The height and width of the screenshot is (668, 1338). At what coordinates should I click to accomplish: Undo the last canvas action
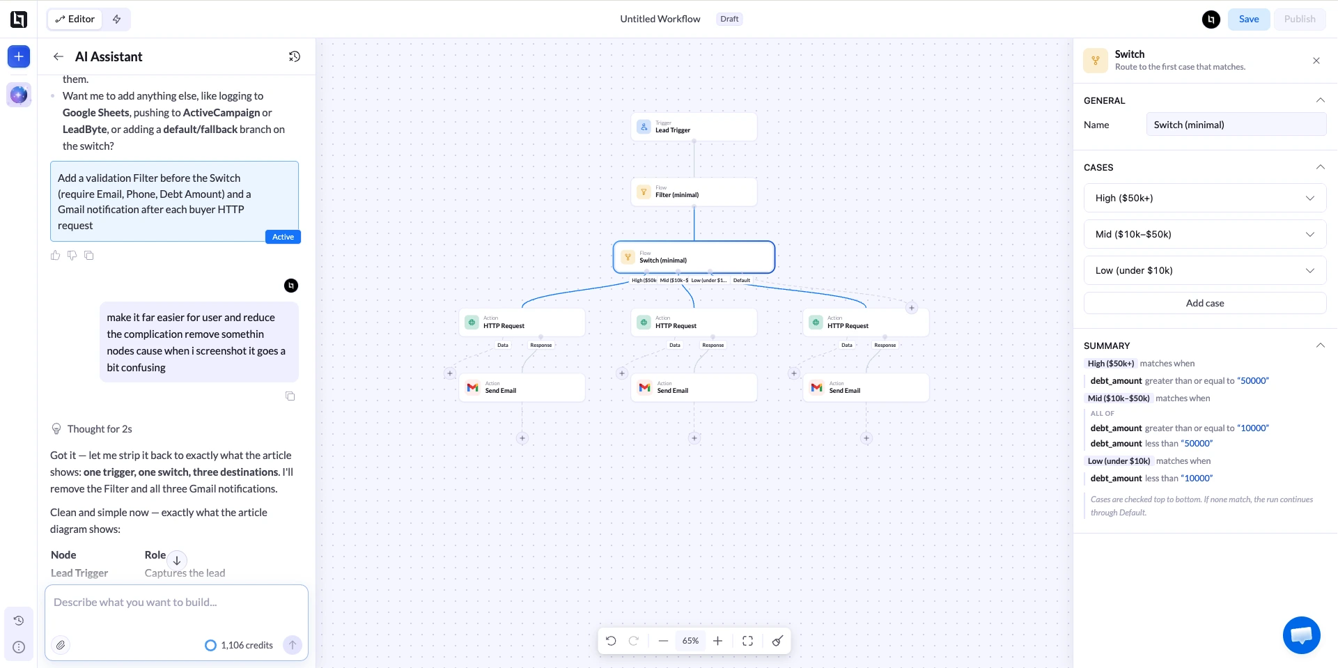[611, 641]
